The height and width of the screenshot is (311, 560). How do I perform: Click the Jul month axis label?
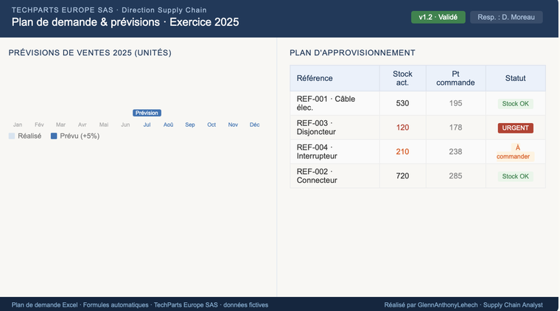click(147, 125)
